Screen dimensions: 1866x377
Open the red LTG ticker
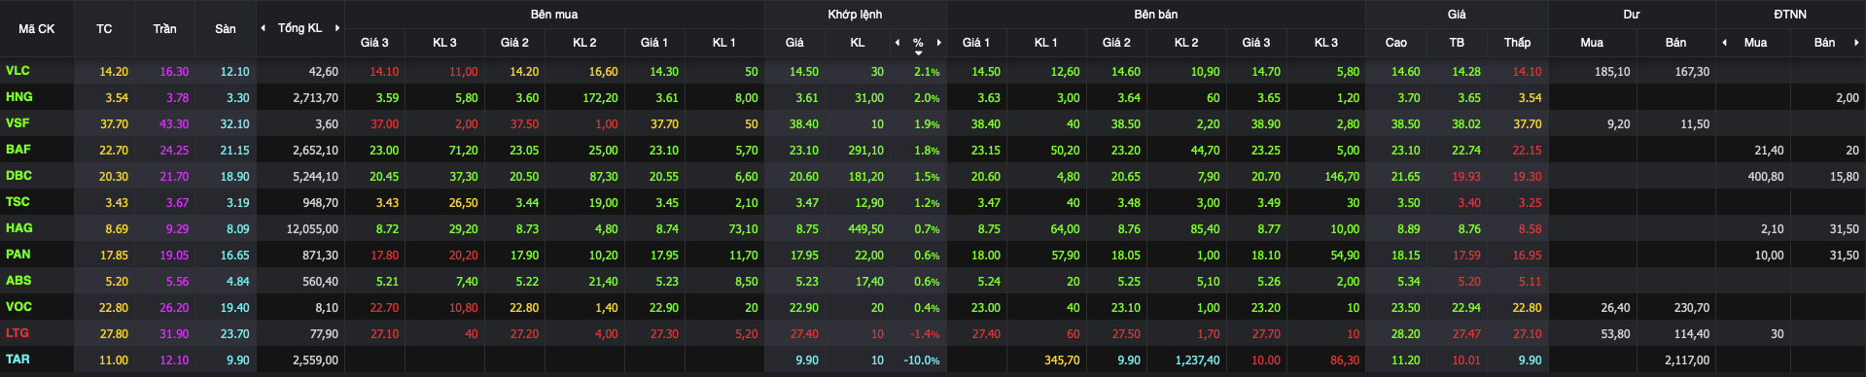(x=18, y=333)
